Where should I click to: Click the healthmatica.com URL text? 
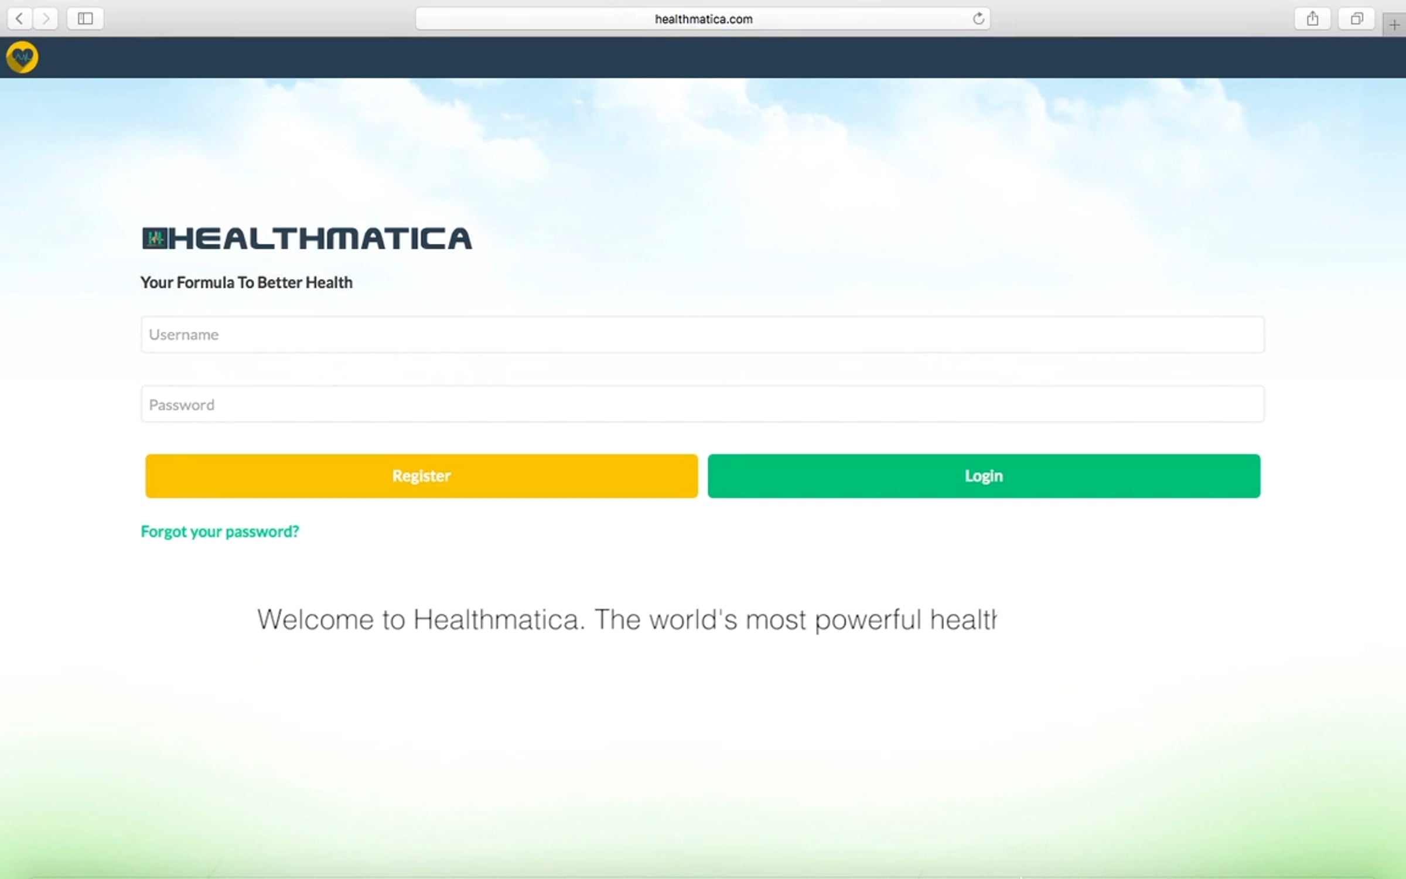coord(703,19)
